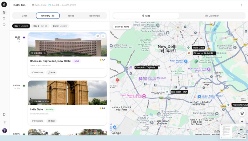The image size is (248, 141).
Task: Get Directions to India Gate
Action: click(37, 121)
